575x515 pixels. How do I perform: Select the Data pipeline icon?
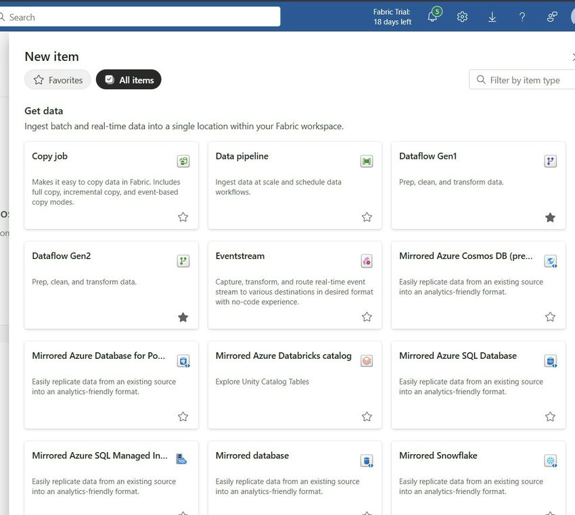coord(366,161)
